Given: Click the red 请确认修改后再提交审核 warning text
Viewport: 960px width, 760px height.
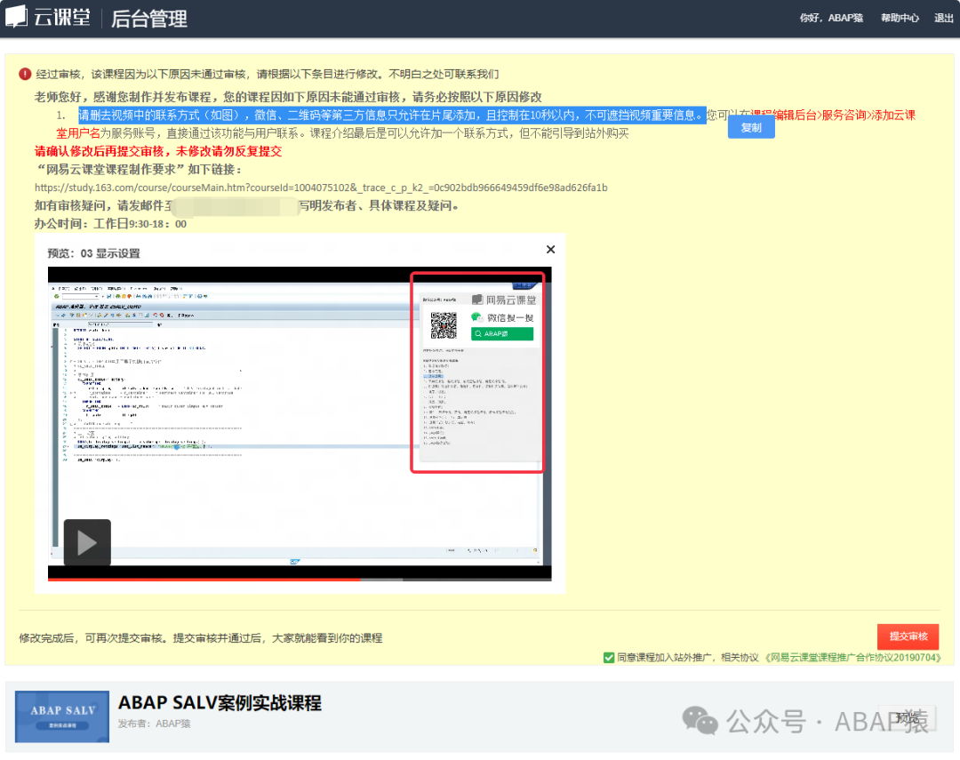Looking at the screenshot, I should tap(158, 151).
